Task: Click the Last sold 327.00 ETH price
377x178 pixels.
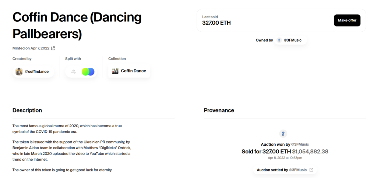Action: [x=216, y=23]
